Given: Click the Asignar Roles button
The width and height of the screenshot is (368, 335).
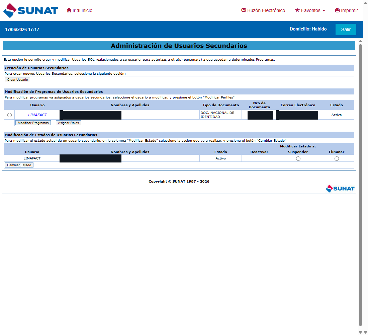Looking at the screenshot, I should pos(68,123).
